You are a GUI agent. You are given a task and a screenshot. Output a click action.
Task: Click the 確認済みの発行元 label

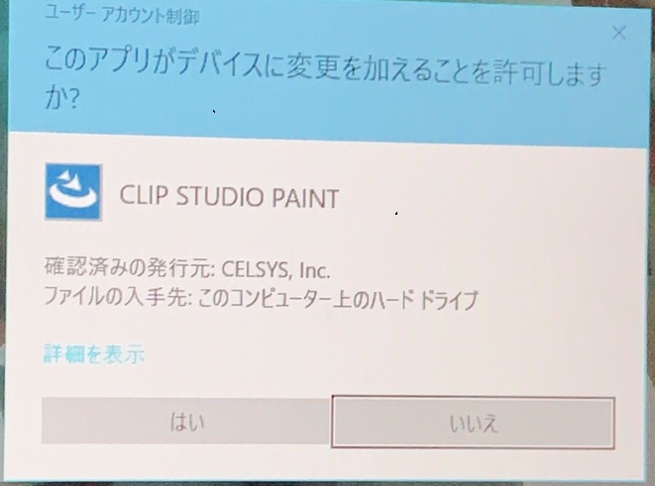point(129,268)
